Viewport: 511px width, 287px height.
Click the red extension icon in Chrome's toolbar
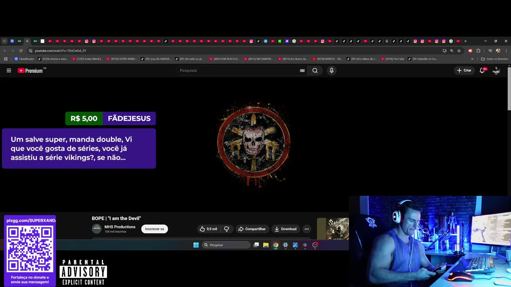coord(470,51)
